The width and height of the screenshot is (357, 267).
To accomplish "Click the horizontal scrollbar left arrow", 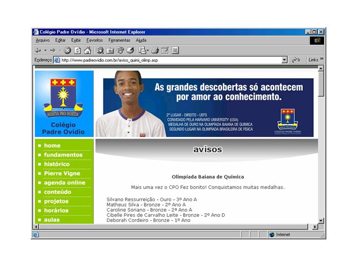I will [x=36, y=226].
